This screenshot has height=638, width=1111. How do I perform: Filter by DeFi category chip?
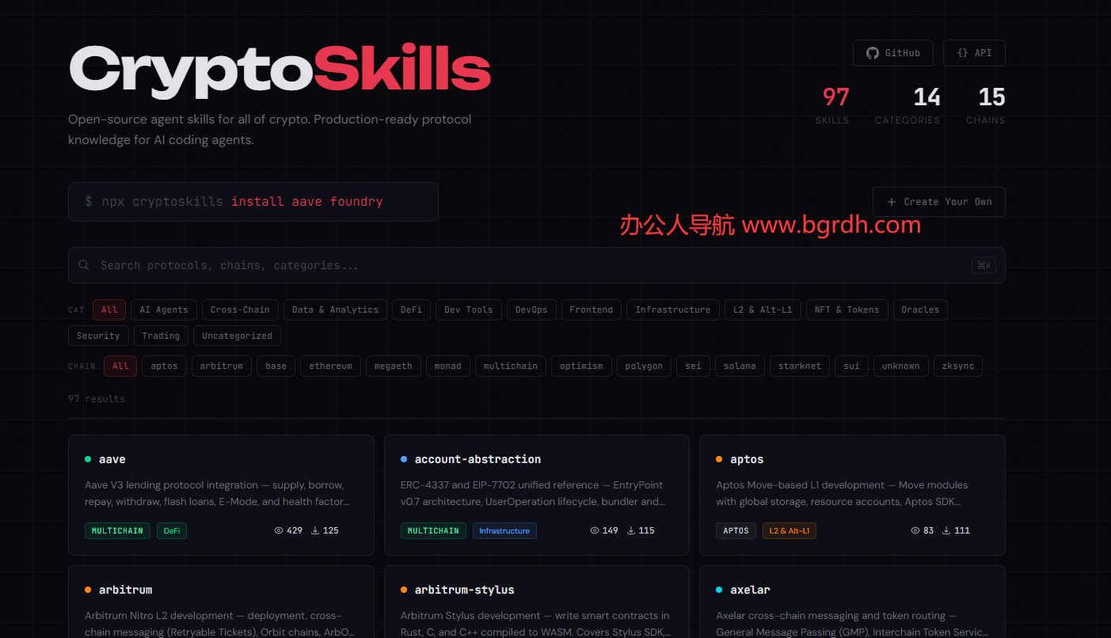coord(411,310)
